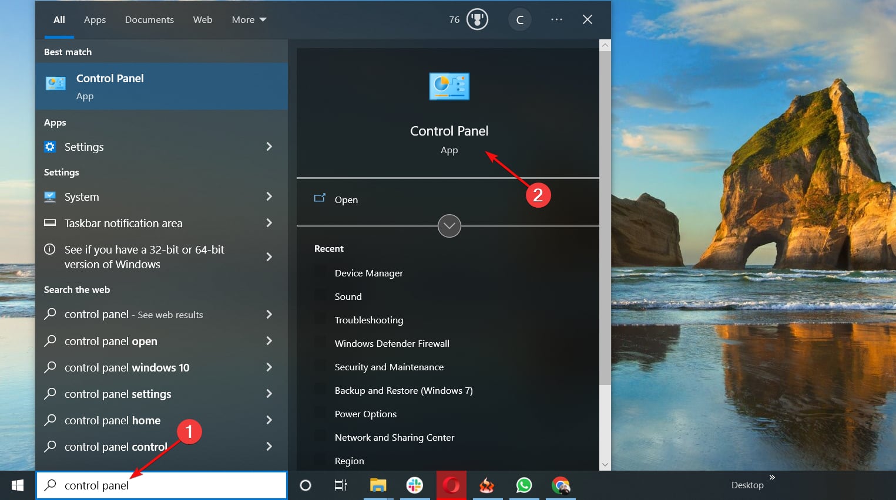Launch File Explorer from the taskbar
The height and width of the screenshot is (500, 896).
(378, 485)
